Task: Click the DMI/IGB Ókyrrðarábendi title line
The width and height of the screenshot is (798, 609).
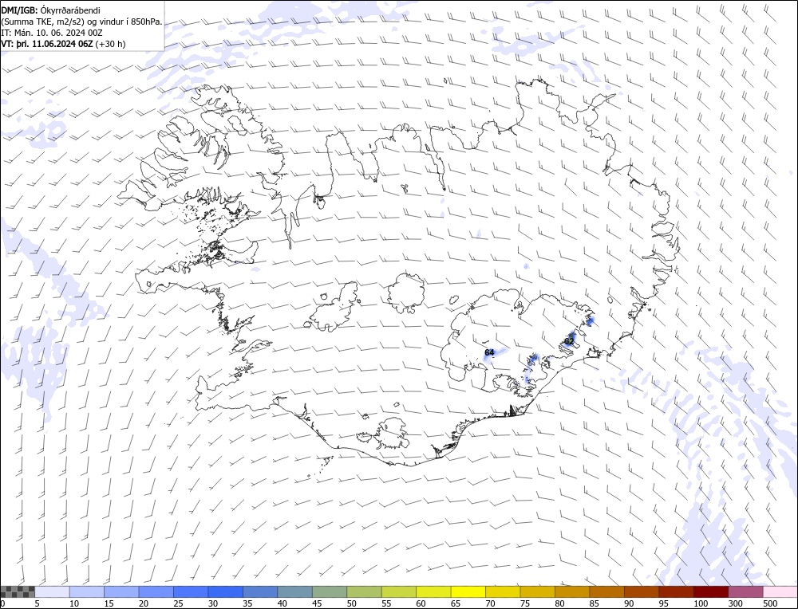Action: click(51, 10)
